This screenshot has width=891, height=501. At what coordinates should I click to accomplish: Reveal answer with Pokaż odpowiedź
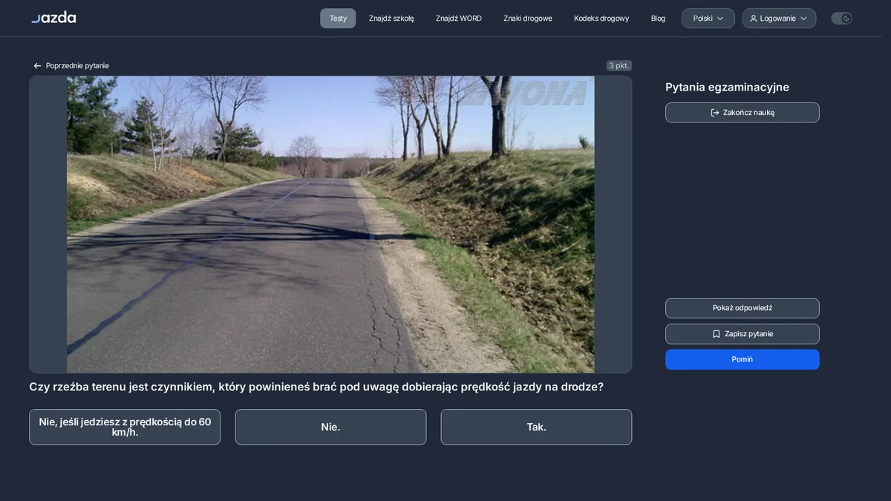click(x=742, y=308)
